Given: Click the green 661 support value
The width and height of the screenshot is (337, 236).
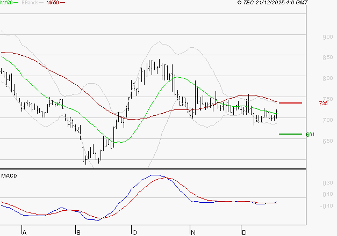Looking at the screenshot, I should [310, 134].
